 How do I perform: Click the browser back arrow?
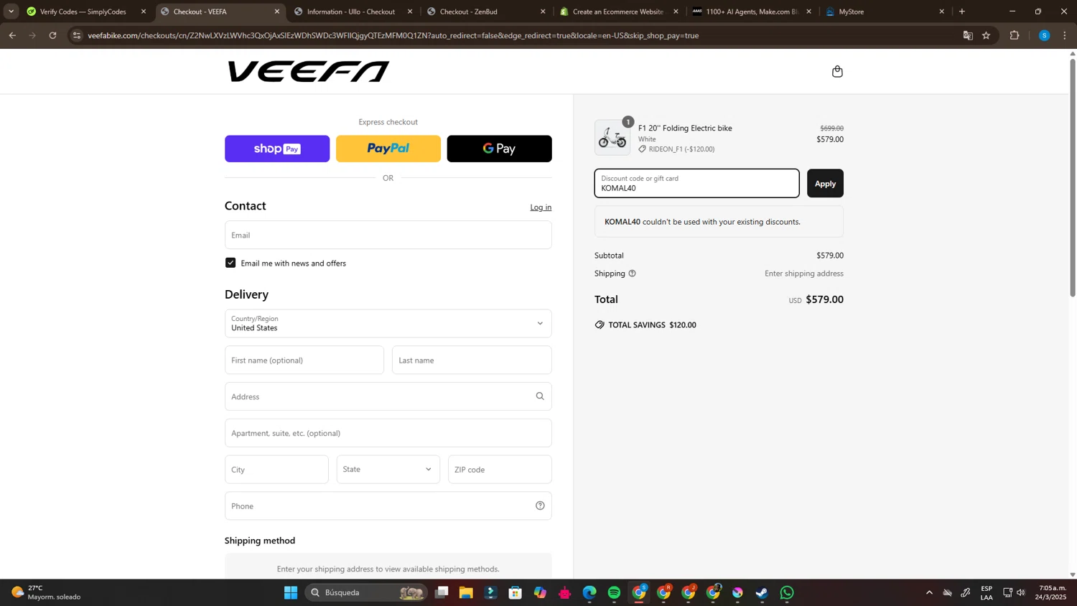click(x=12, y=35)
